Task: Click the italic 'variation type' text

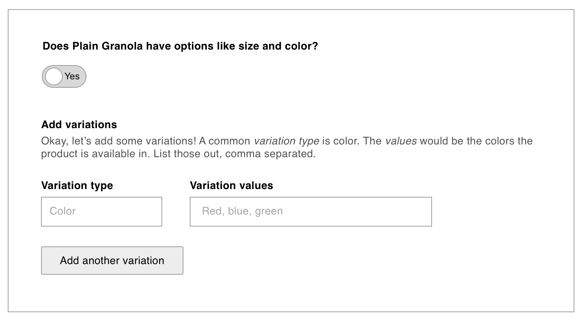Action: coord(286,141)
